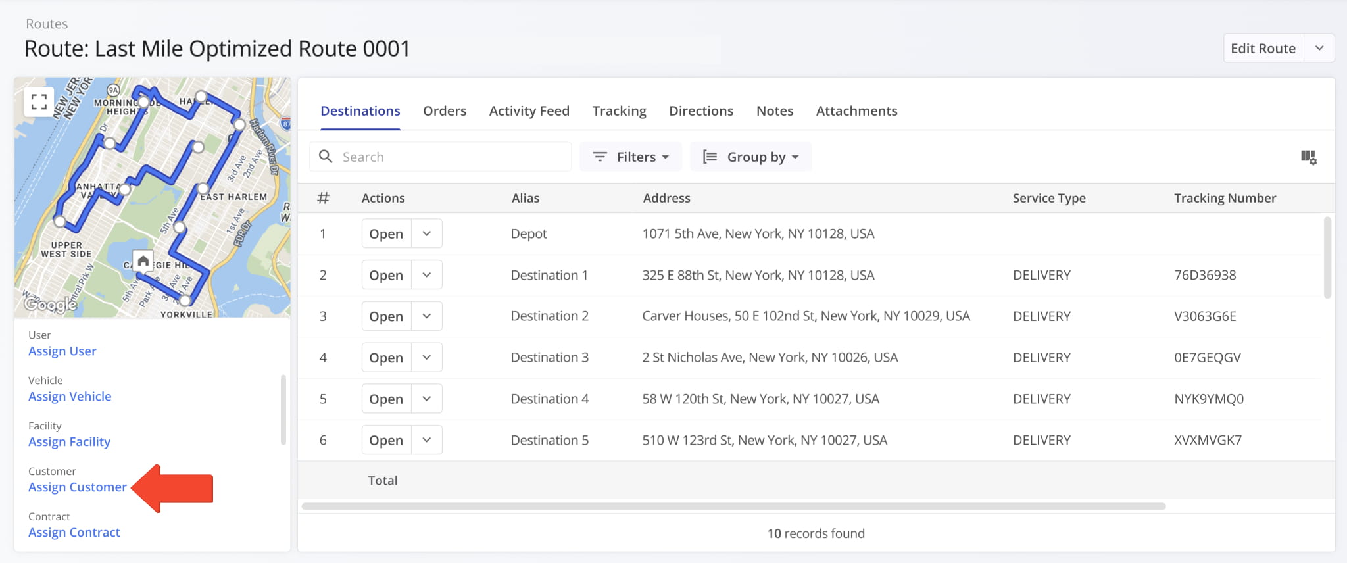Viewport: 1347px width, 563px height.
Task: Select tracking number XVXMVGK7
Action: point(1208,440)
